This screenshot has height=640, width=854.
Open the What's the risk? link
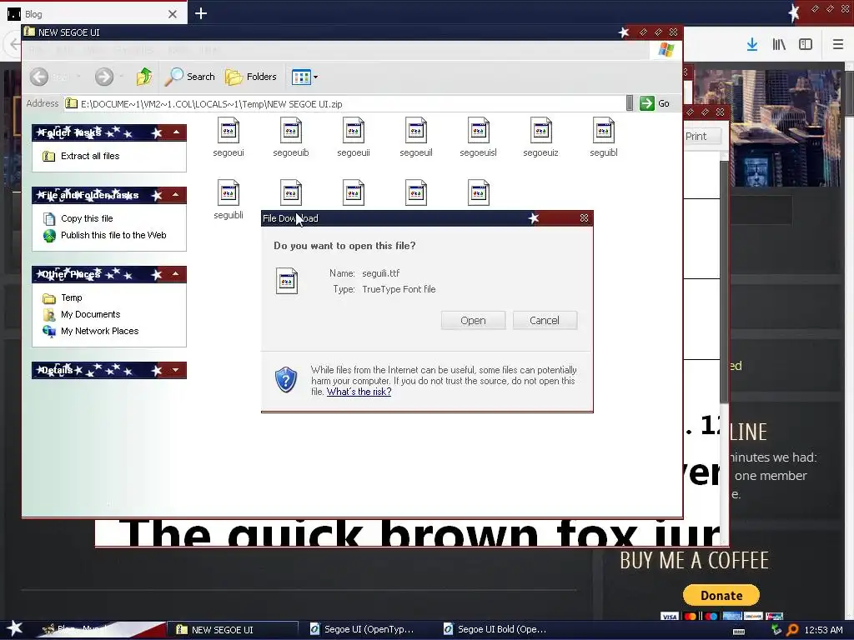(359, 392)
